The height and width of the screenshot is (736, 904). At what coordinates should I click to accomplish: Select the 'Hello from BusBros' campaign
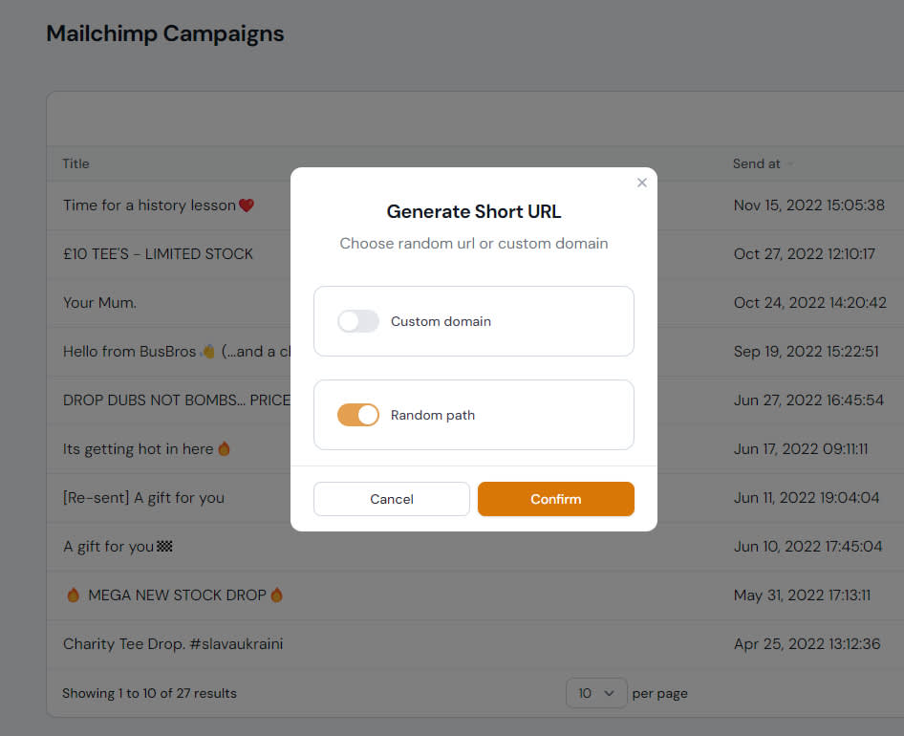pyautogui.click(x=130, y=351)
